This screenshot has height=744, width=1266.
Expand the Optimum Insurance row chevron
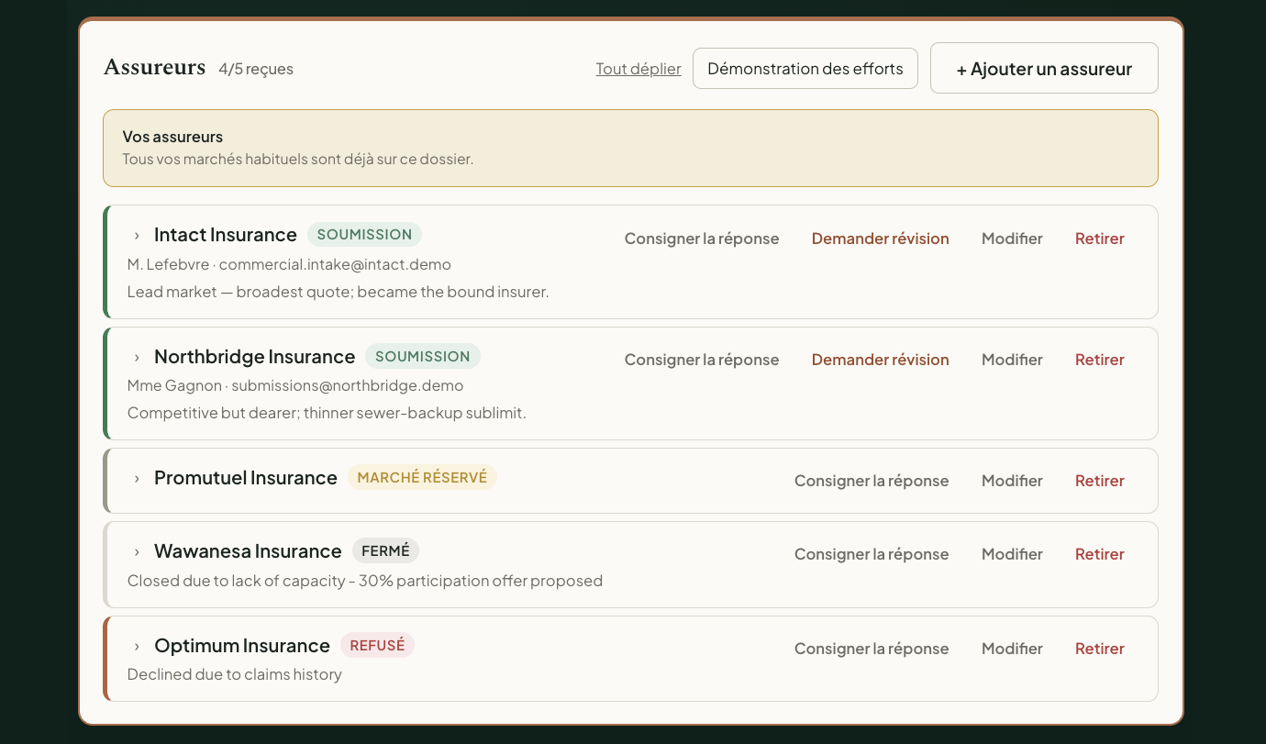point(137,647)
